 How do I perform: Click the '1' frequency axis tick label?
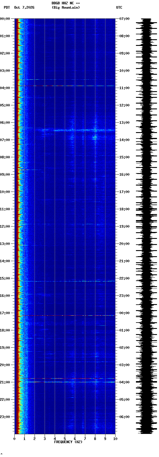coord(24,439)
